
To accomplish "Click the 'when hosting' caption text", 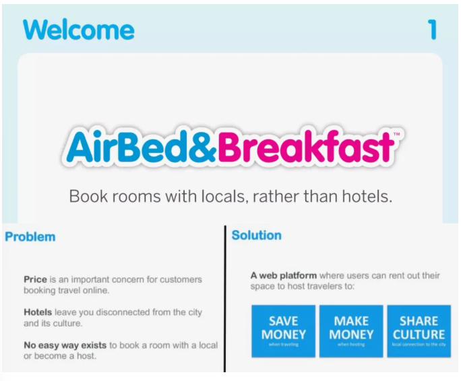I will click(351, 345).
